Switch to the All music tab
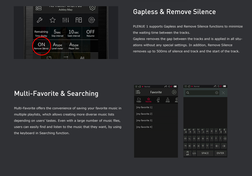 [x=158, y=100]
